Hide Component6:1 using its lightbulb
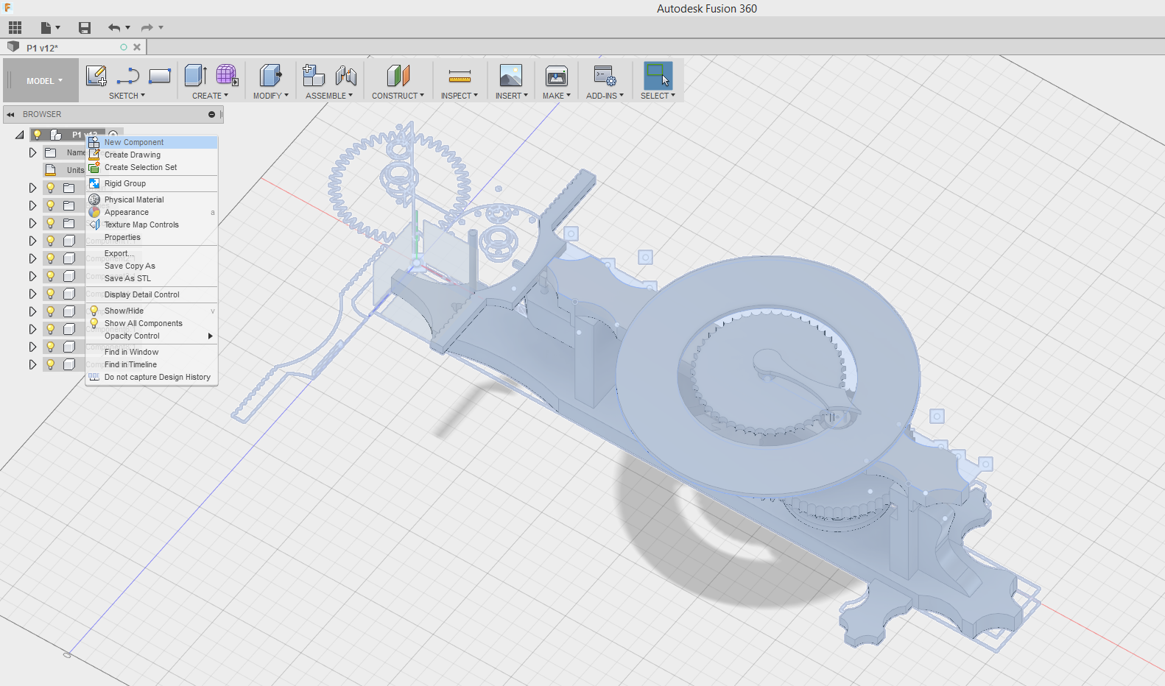The width and height of the screenshot is (1165, 686). coord(51,329)
